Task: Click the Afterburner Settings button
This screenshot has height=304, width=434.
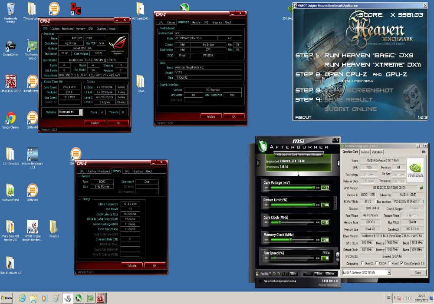Action: tap(330, 274)
